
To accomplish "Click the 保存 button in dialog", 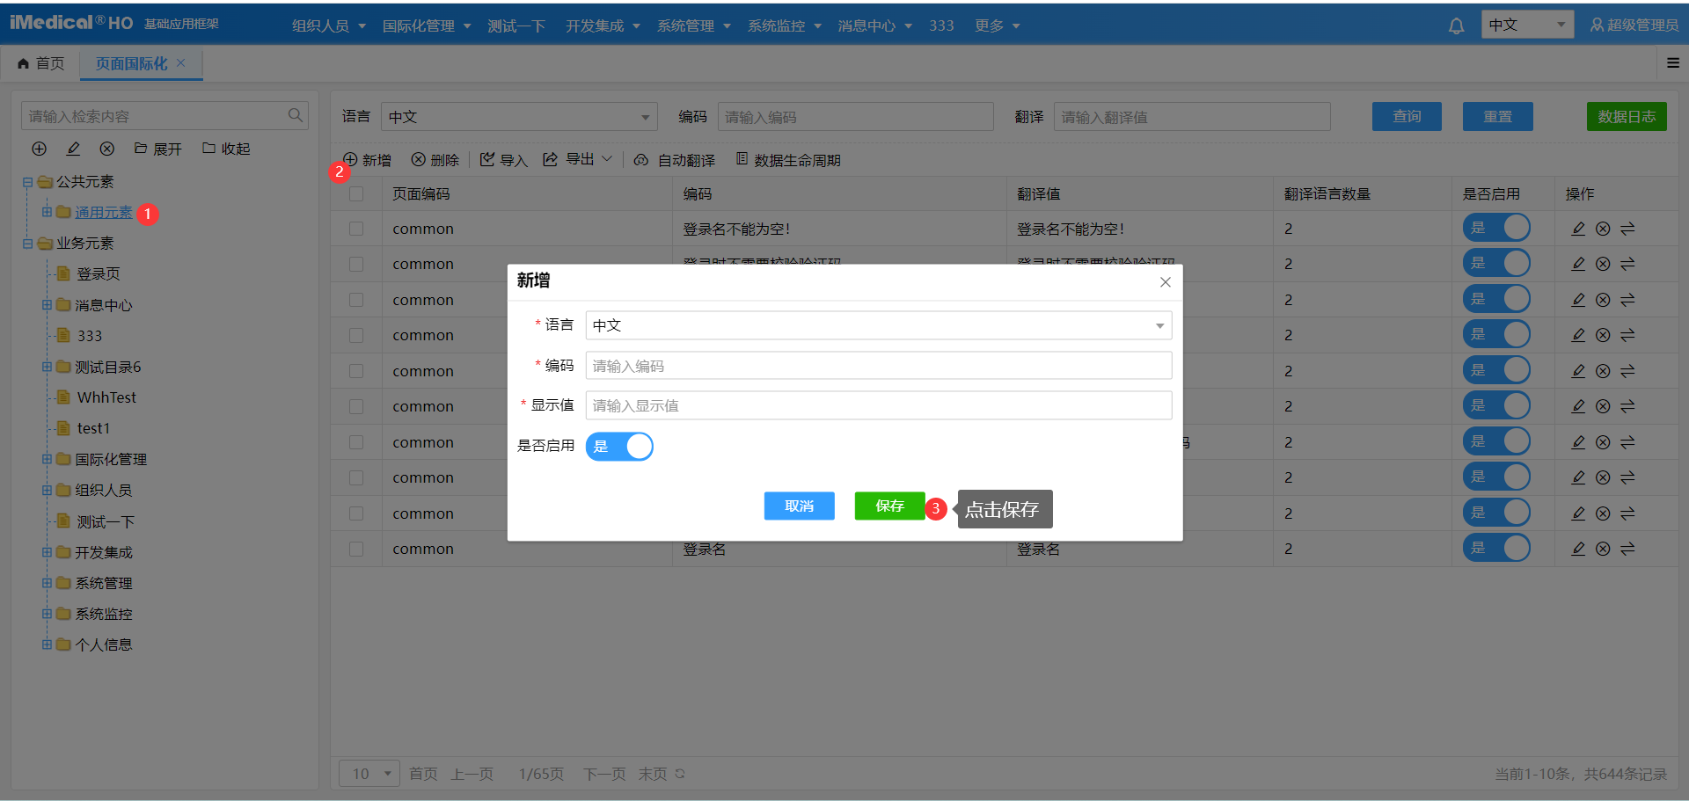I will (889, 506).
